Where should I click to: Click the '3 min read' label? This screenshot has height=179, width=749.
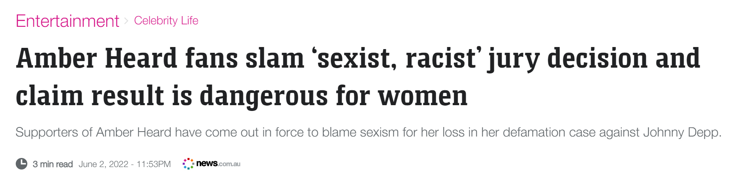pyautogui.click(x=53, y=164)
